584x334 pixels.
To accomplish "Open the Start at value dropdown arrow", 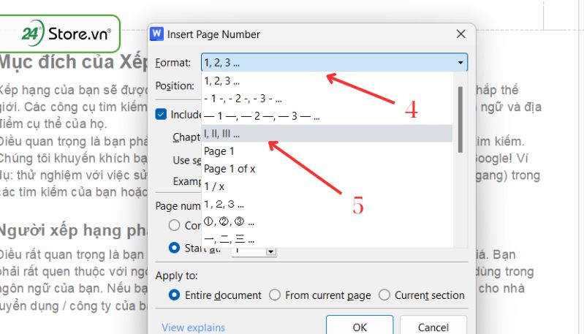I will pyautogui.click(x=270, y=251).
